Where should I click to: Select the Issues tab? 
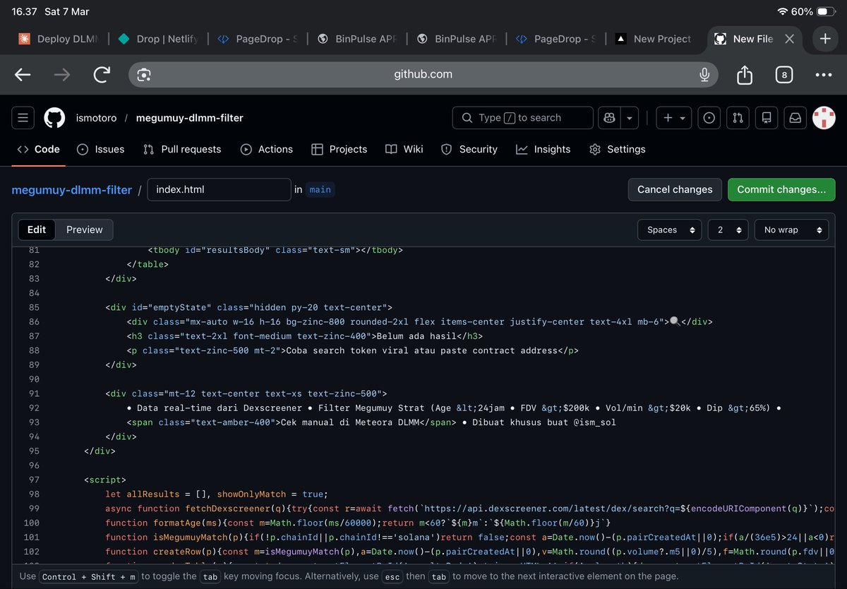point(101,149)
